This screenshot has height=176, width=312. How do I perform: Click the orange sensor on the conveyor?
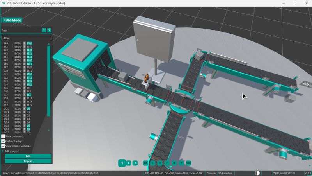click(x=146, y=78)
